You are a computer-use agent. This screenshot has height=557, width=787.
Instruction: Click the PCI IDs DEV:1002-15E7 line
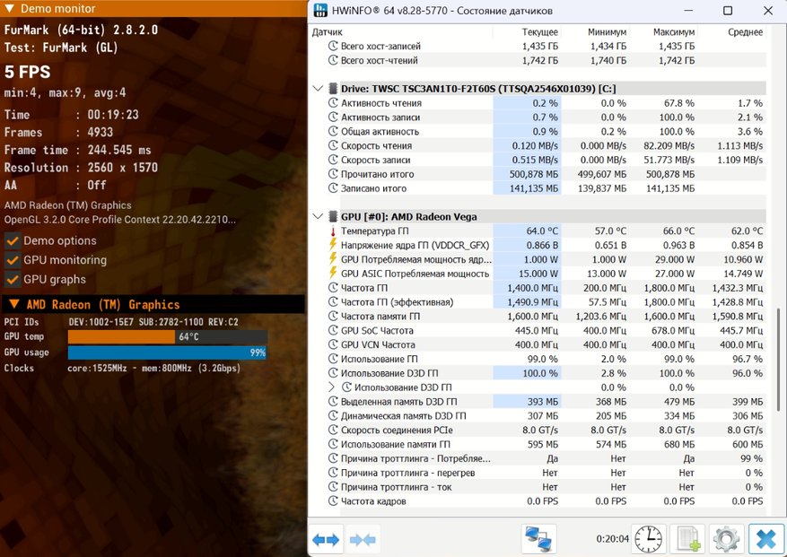coord(121,322)
